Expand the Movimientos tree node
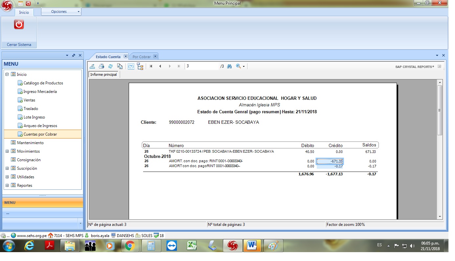 (x=7, y=151)
